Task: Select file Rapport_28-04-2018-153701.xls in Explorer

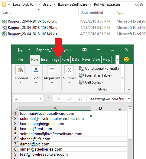Action: (32, 21)
